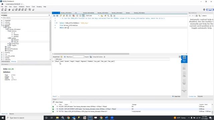214x120 pixels.
Task: Collapse heroes_information table node
Action: pos(6,29)
